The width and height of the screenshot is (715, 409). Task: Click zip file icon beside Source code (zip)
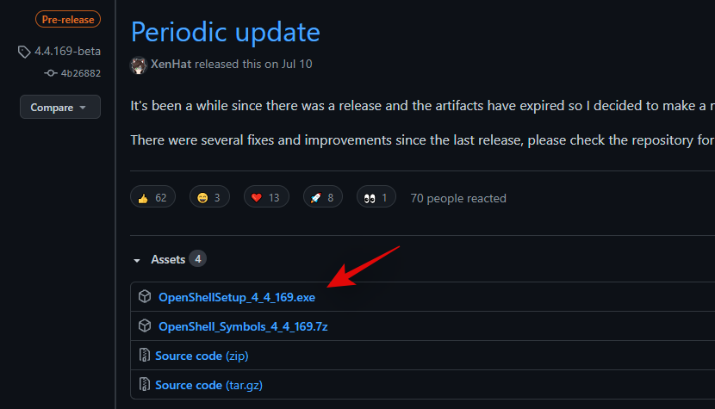[x=145, y=355]
